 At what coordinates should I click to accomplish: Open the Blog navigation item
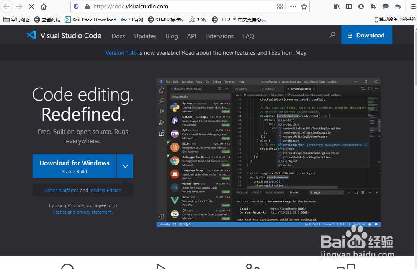172,36
